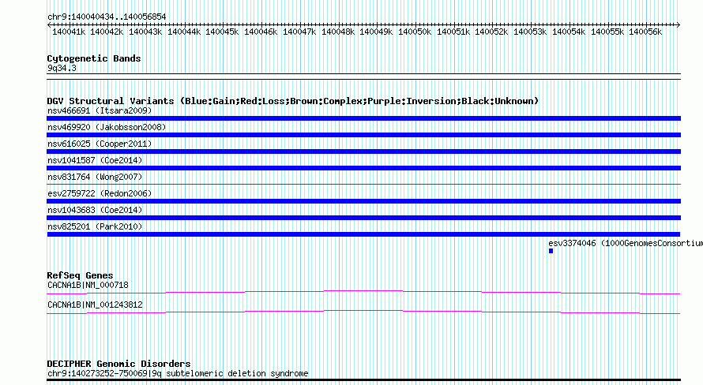Click the blue bar under nsv825201
This screenshot has height=385, width=703.
coord(363,234)
